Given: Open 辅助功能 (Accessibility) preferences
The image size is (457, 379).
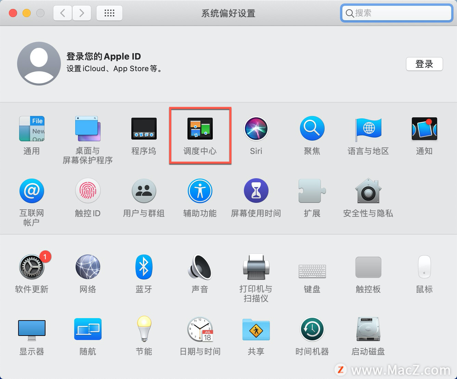Looking at the screenshot, I should [200, 191].
